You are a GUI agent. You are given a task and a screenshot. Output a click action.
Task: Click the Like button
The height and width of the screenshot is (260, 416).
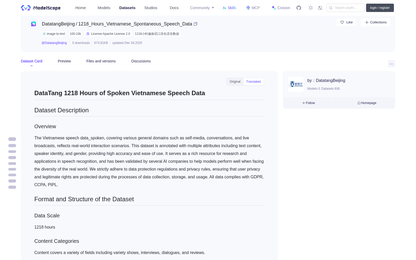click(x=346, y=22)
